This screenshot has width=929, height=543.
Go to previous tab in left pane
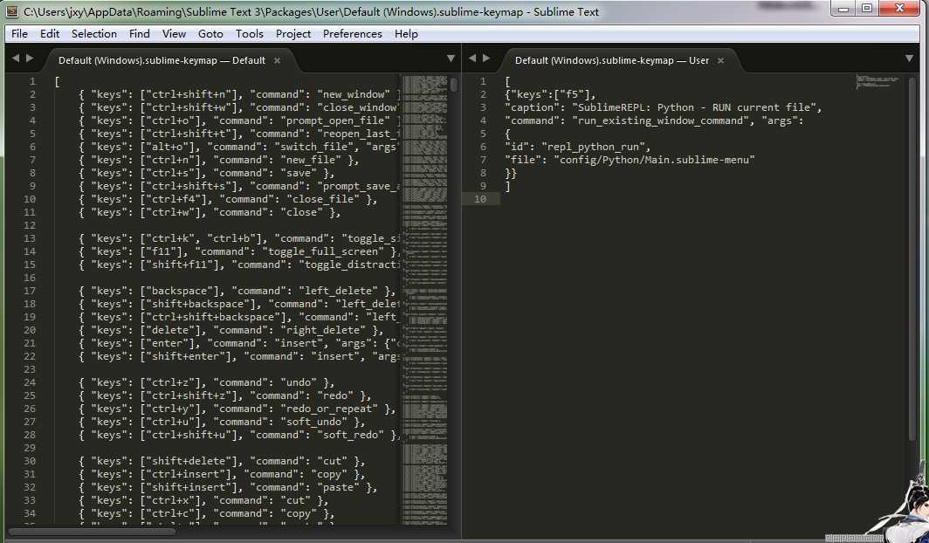(x=16, y=58)
